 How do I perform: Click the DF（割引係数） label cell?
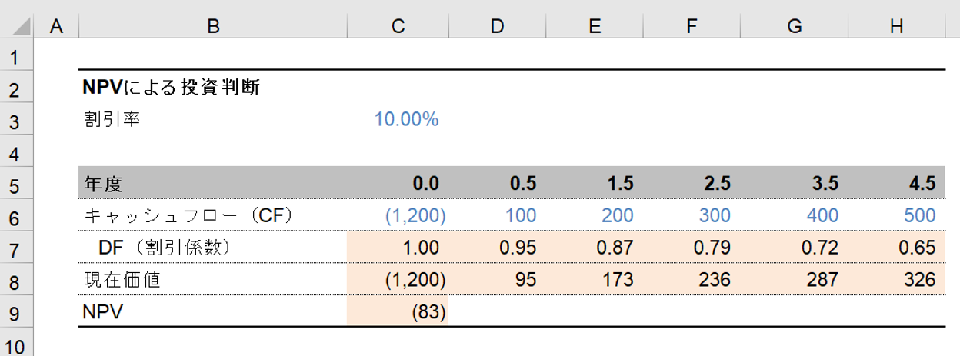point(165,248)
